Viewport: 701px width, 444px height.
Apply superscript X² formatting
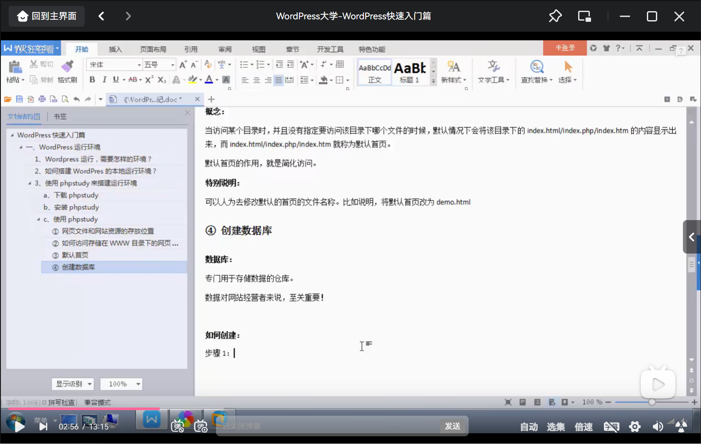[149, 80]
